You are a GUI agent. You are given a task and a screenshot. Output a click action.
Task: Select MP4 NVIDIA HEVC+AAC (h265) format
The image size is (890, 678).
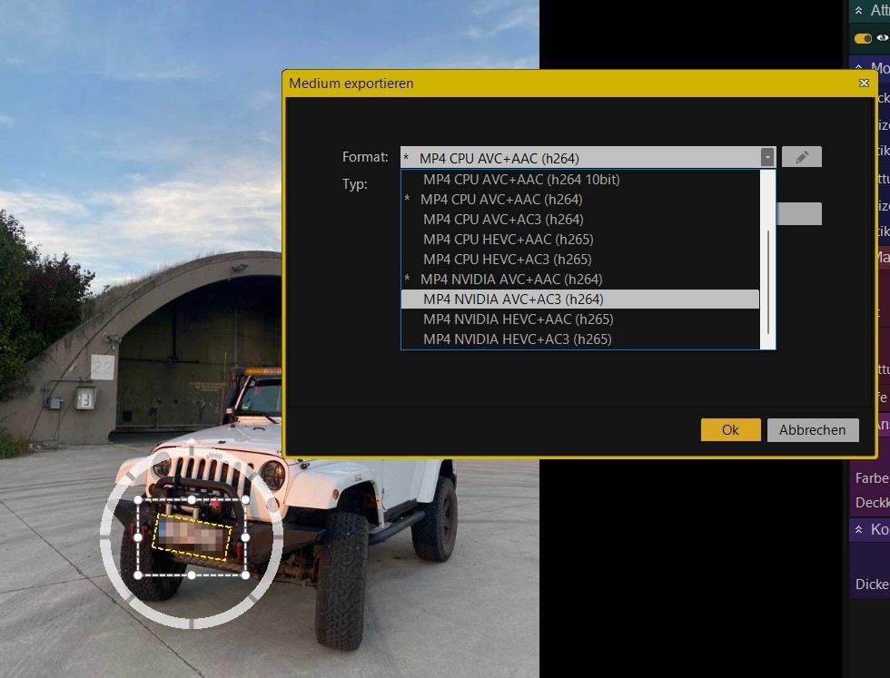click(x=518, y=319)
